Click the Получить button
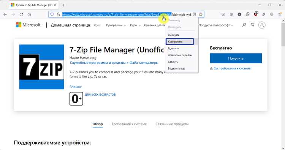285x150 pixels. pyautogui.click(x=236, y=58)
